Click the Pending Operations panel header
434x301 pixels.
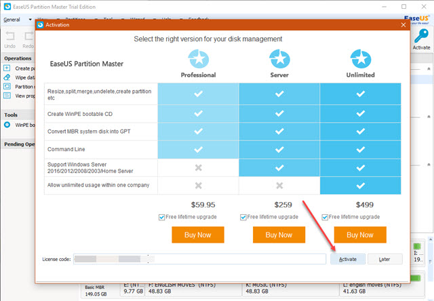click(19, 144)
